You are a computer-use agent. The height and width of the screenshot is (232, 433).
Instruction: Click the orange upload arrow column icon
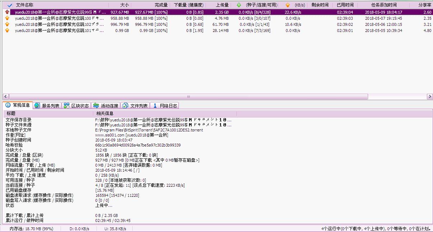(287, 5)
